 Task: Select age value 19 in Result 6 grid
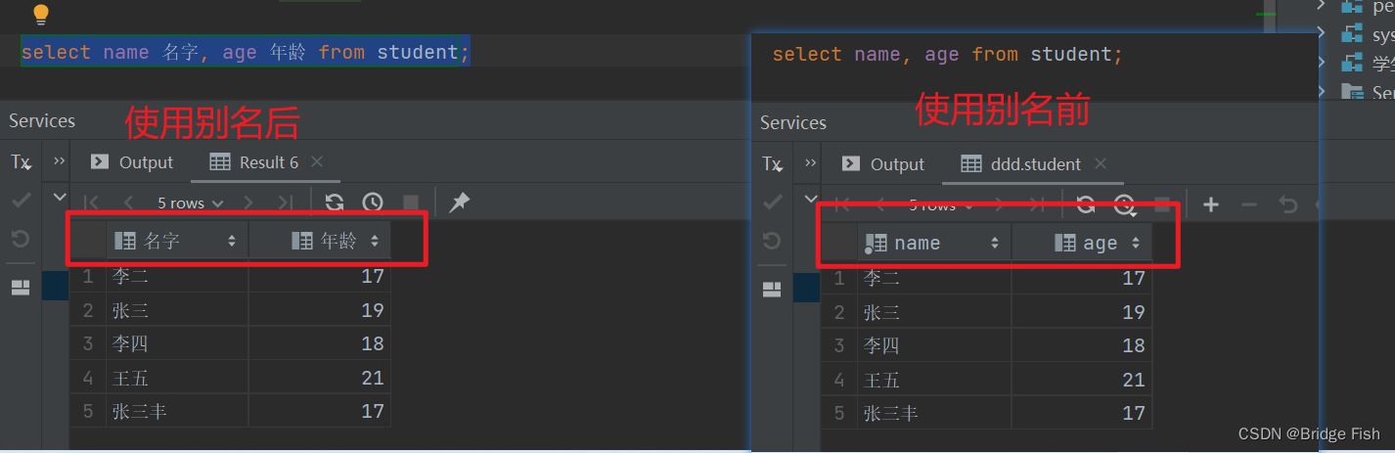pyautogui.click(x=320, y=310)
